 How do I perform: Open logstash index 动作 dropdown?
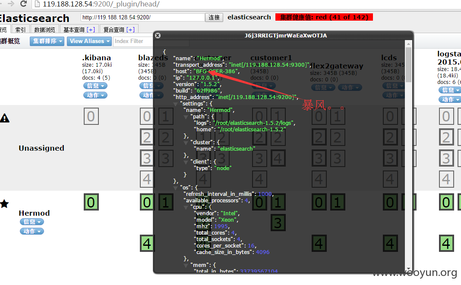coord(449,100)
